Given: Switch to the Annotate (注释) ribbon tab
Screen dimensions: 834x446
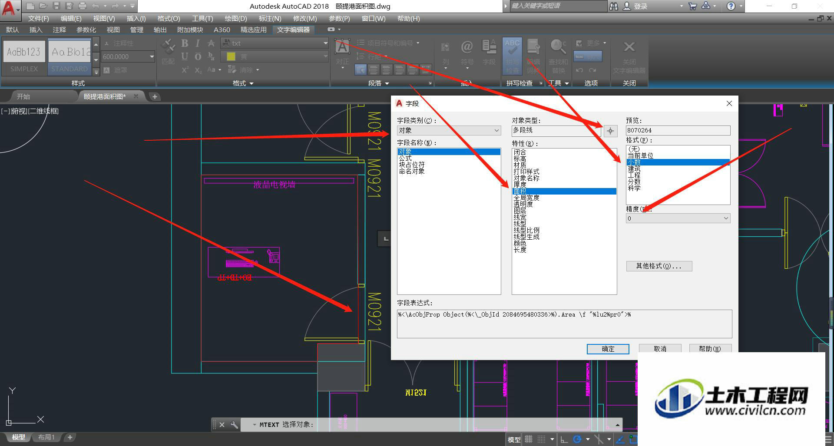Looking at the screenshot, I should [60, 30].
